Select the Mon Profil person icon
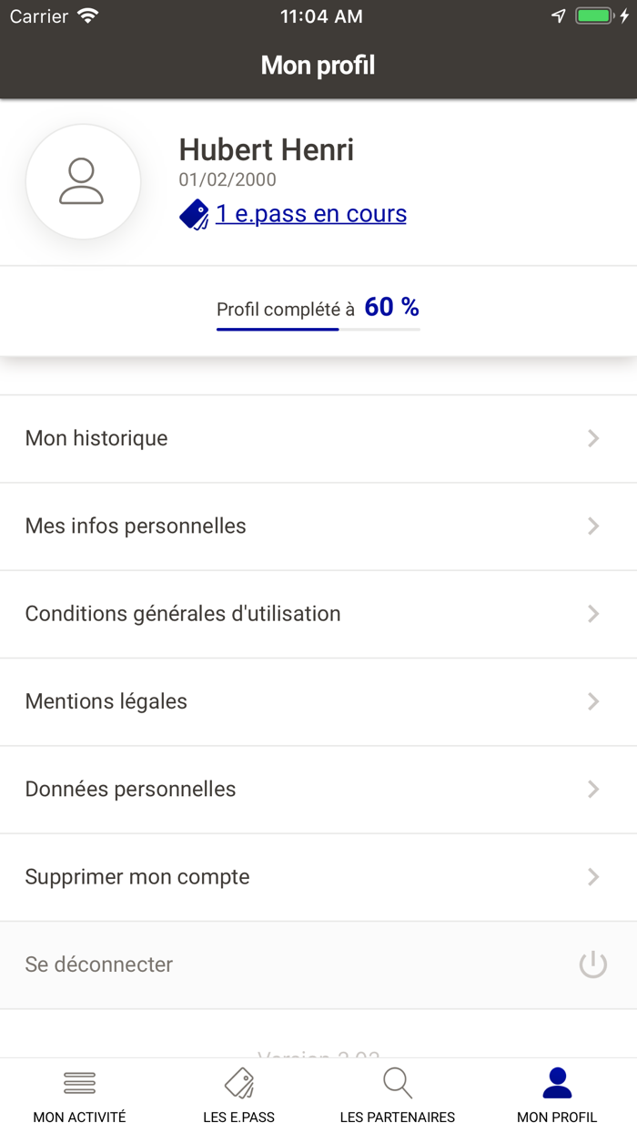The height and width of the screenshot is (1133, 637). click(557, 1082)
